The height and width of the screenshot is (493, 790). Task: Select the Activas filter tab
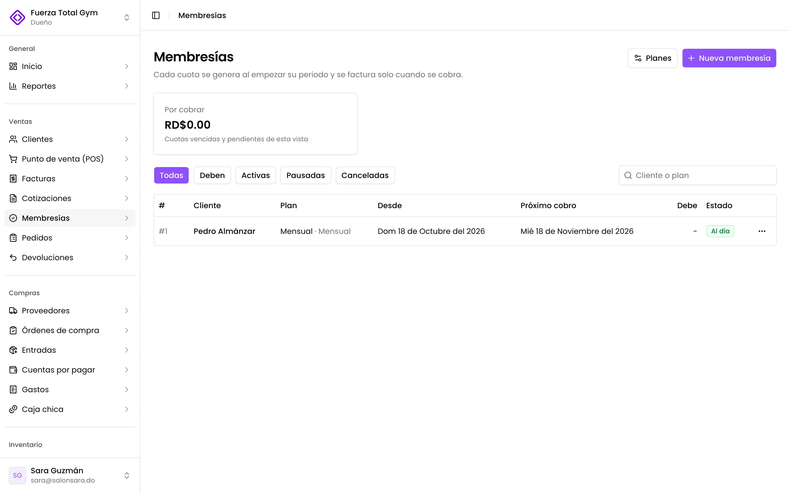pos(256,175)
